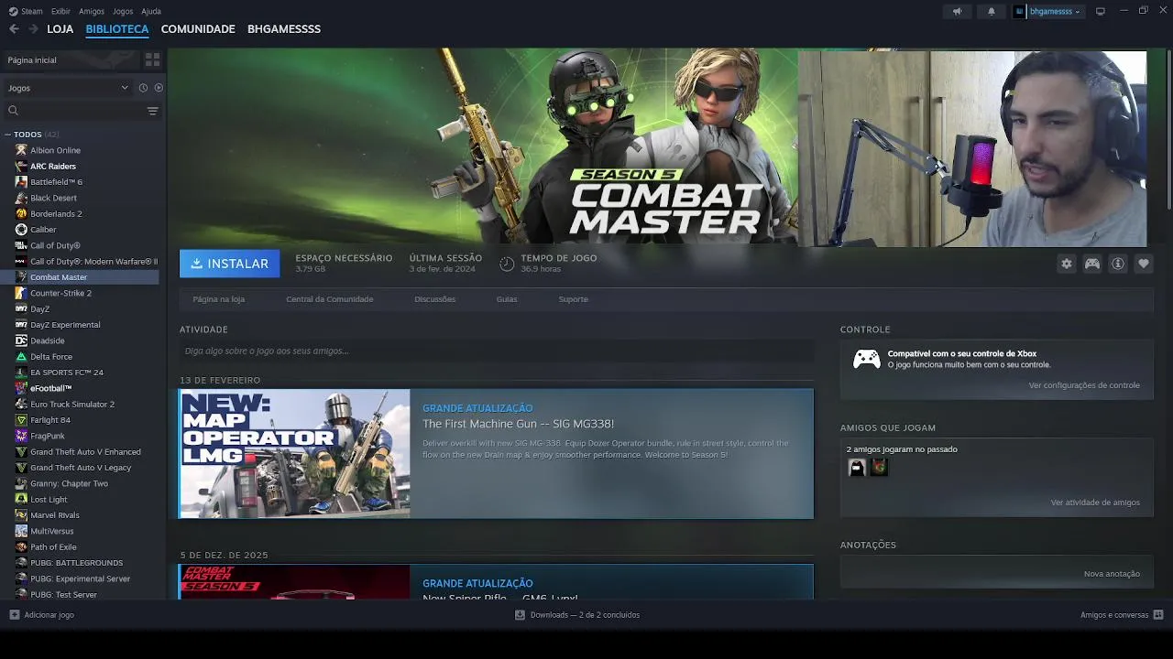The width and height of the screenshot is (1173, 659).
Task: Click the Marvel Rivals game icon
Action: point(22,515)
